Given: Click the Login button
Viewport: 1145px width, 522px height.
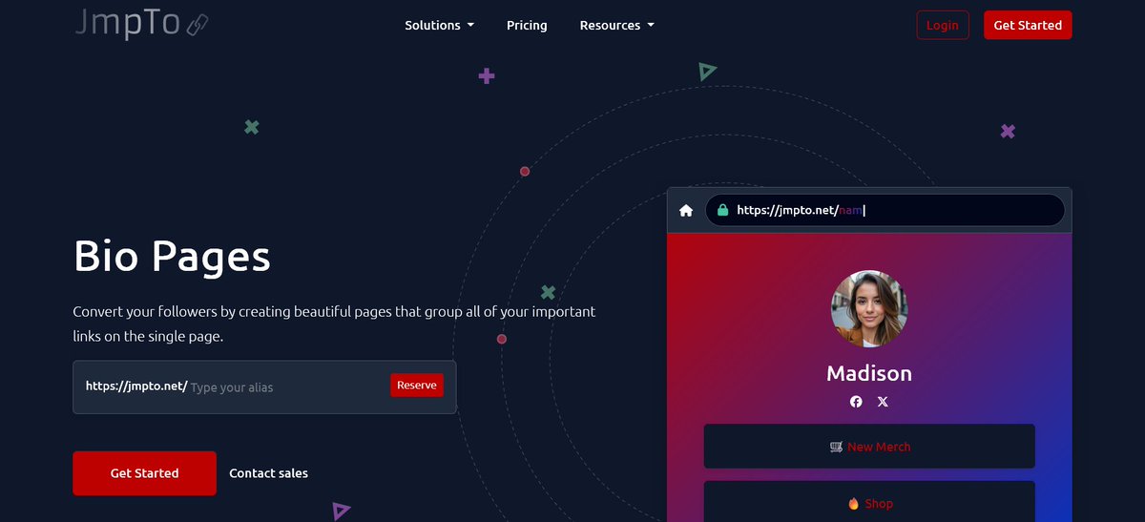Looking at the screenshot, I should tap(943, 26).
